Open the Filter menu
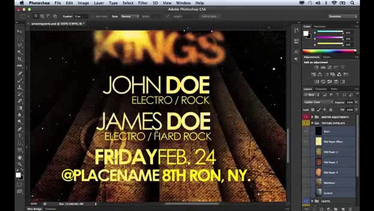374x211 pixels. click(143, 3)
